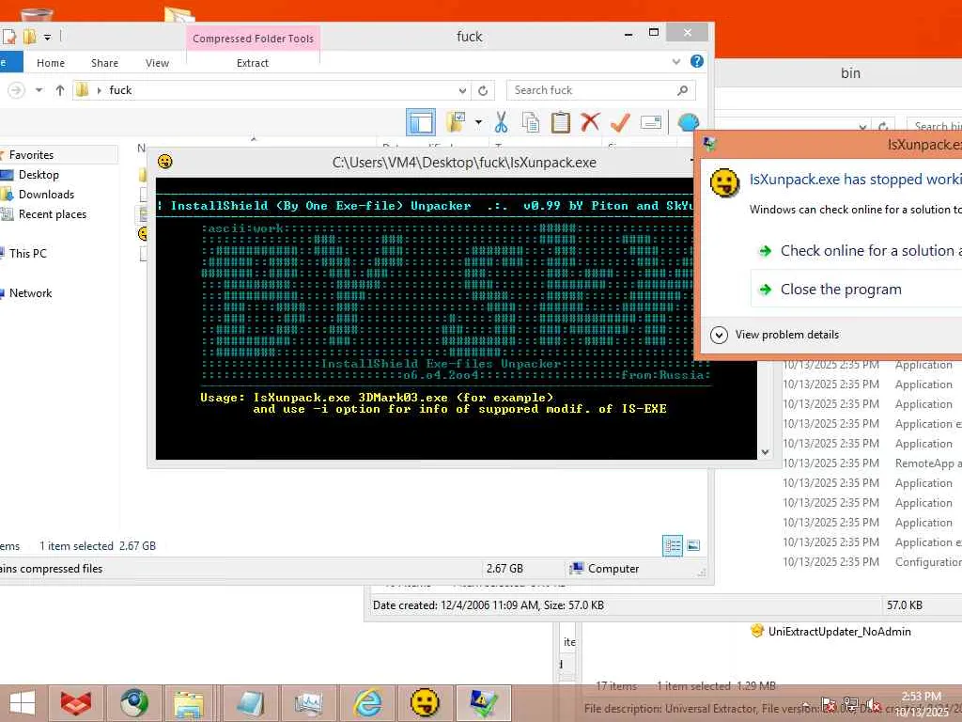Open the Chromium browser taskbar icon
962x722 pixels.
(133, 703)
